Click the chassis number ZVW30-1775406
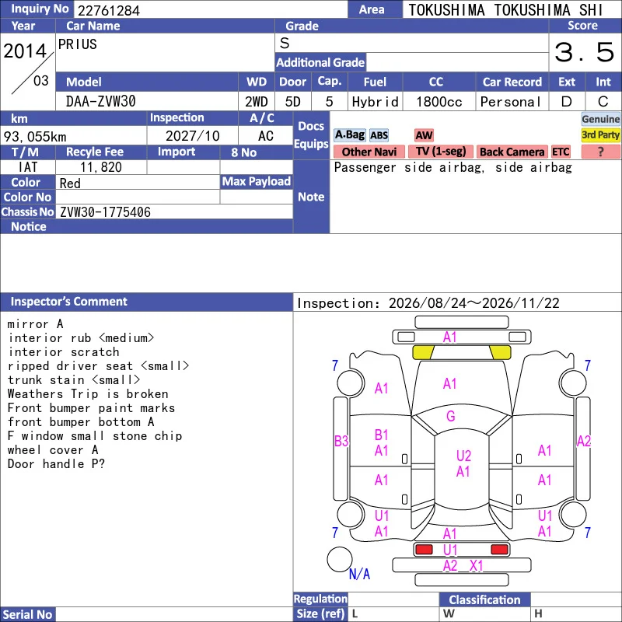The width and height of the screenshot is (622, 622). tap(105, 212)
